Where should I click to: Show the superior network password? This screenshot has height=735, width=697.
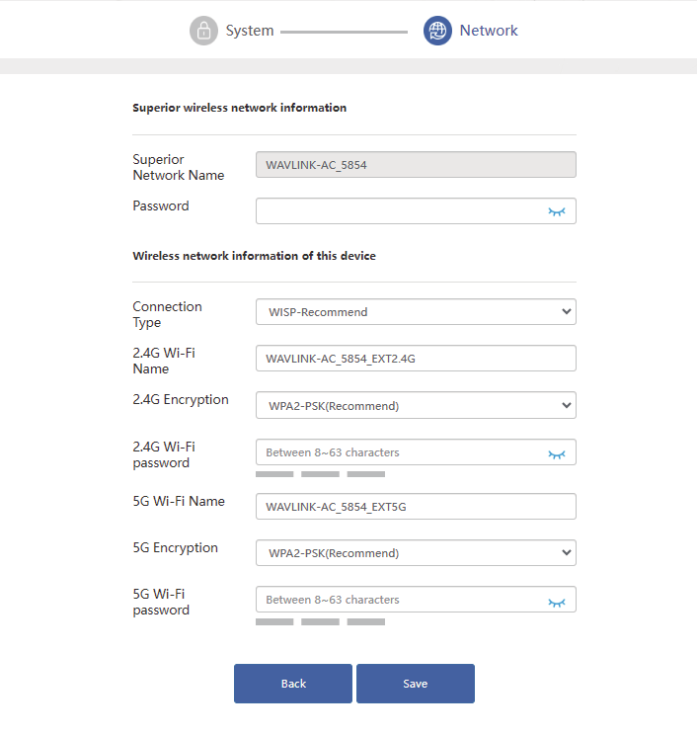[x=557, y=211]
